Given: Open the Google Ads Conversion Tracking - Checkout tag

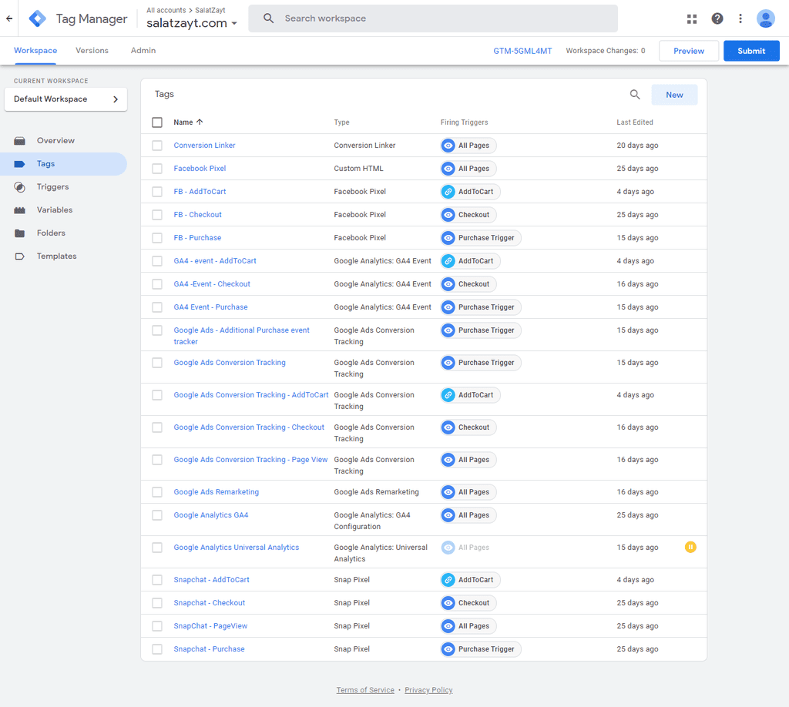Looking at the screenshot, I should 249,427.
